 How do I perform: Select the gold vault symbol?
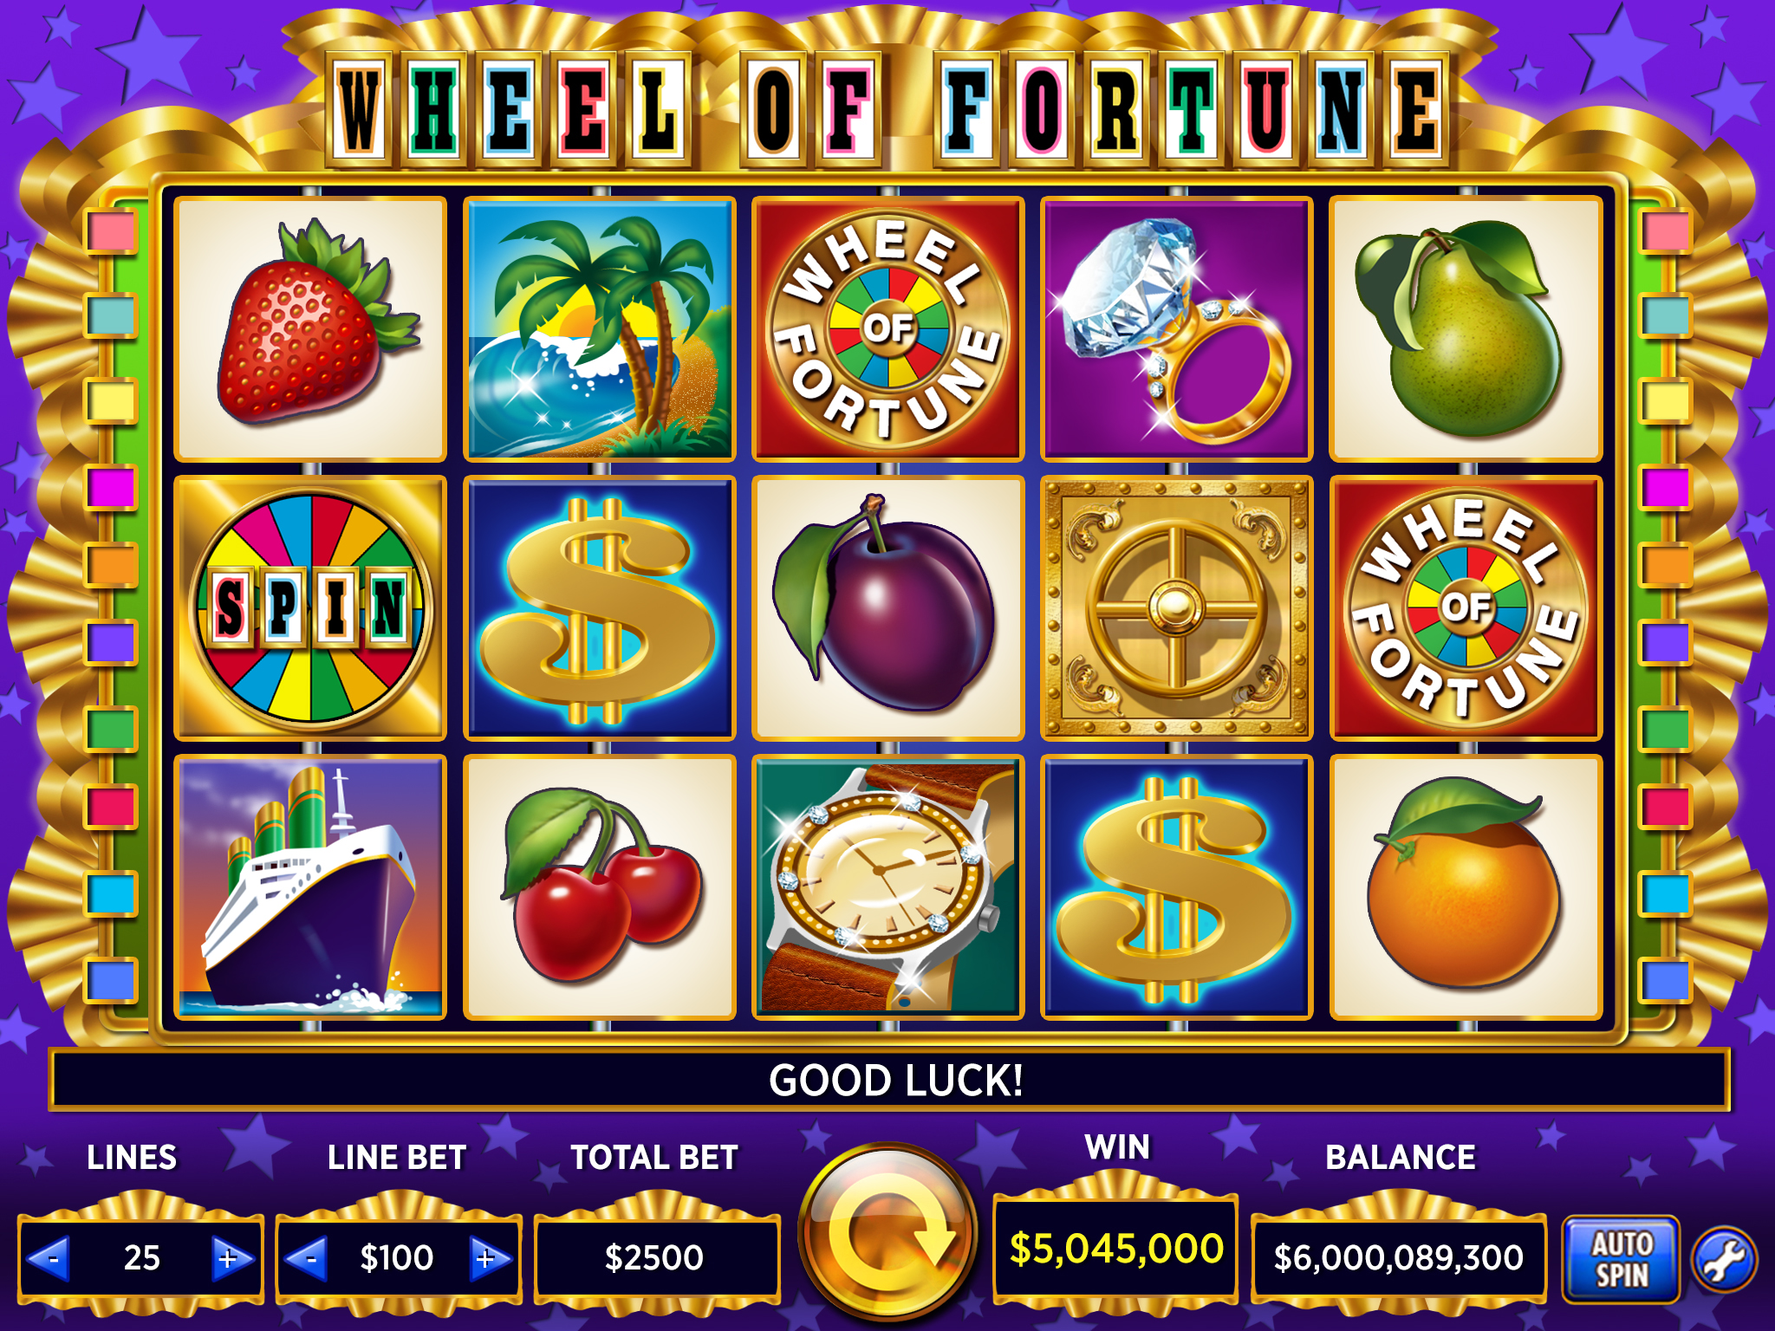[1177, 608]
